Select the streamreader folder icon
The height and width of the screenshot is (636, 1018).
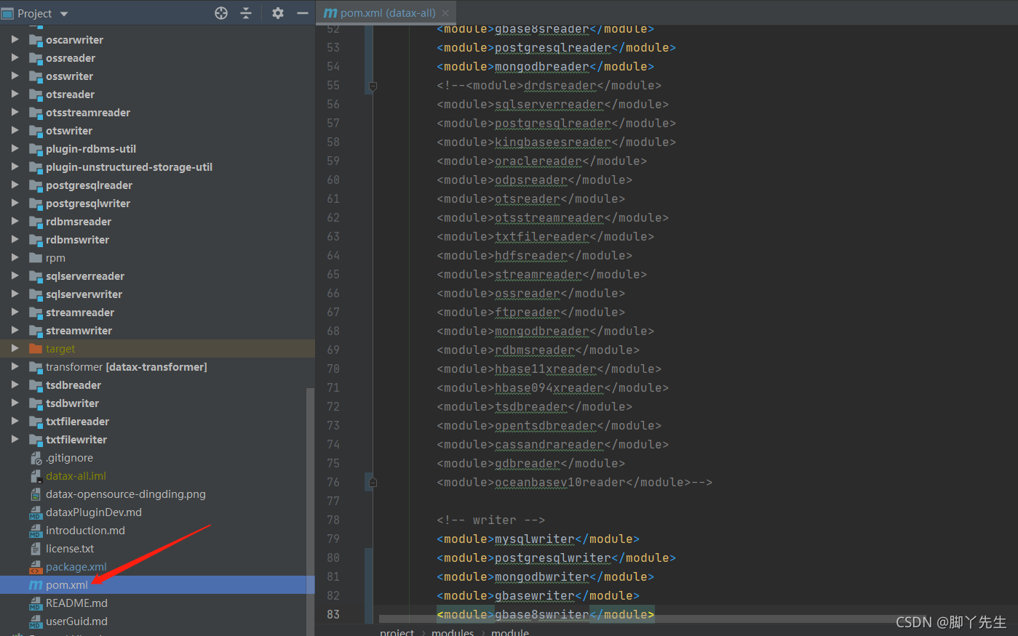coord(36,313)
